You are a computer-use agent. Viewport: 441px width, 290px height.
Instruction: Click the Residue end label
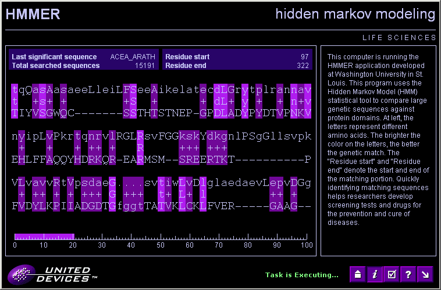click(186, 66)
